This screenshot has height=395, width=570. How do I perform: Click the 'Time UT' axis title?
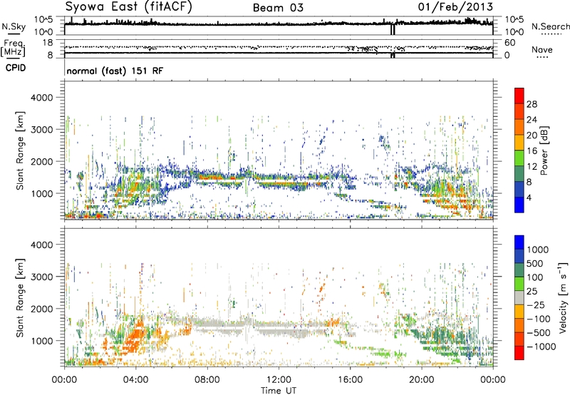[x=279, y=391]
